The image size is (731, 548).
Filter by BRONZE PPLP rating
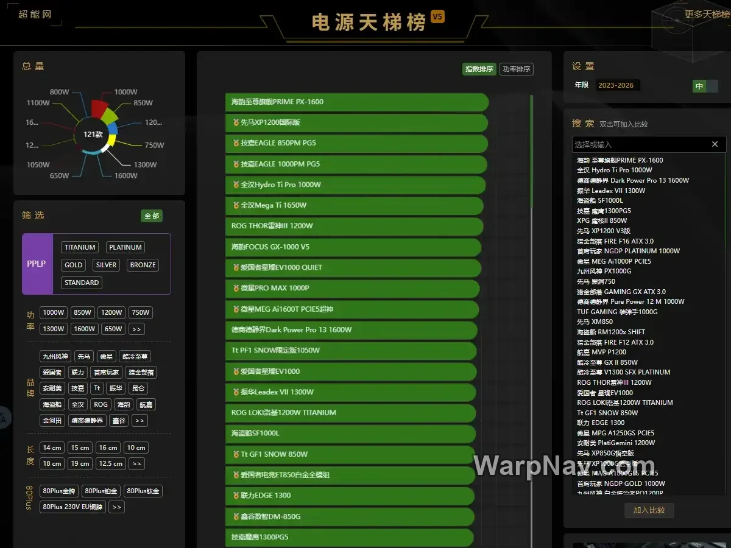[143, 265]
